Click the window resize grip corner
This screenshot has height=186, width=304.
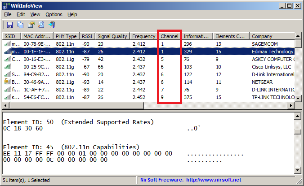300,181
